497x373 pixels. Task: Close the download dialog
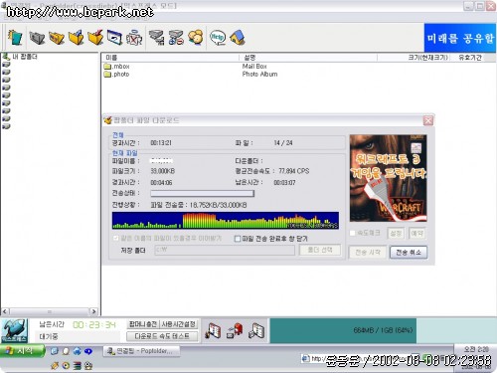point(427,120)
